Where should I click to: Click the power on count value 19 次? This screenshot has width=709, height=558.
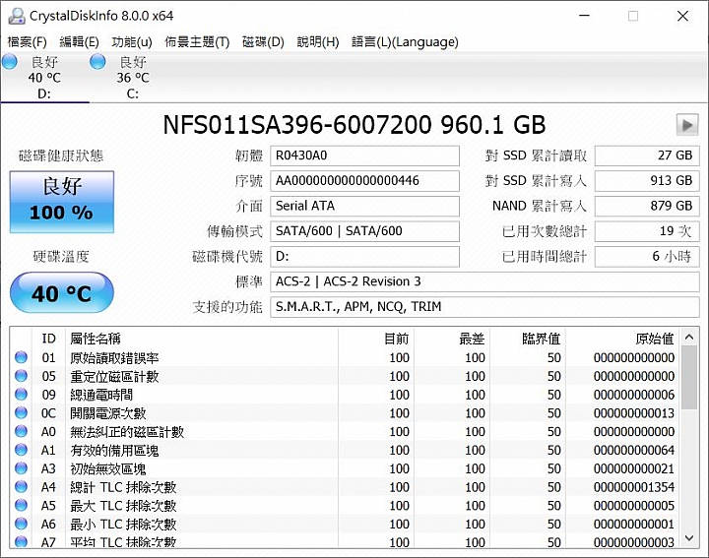click(x=647, y=231)
